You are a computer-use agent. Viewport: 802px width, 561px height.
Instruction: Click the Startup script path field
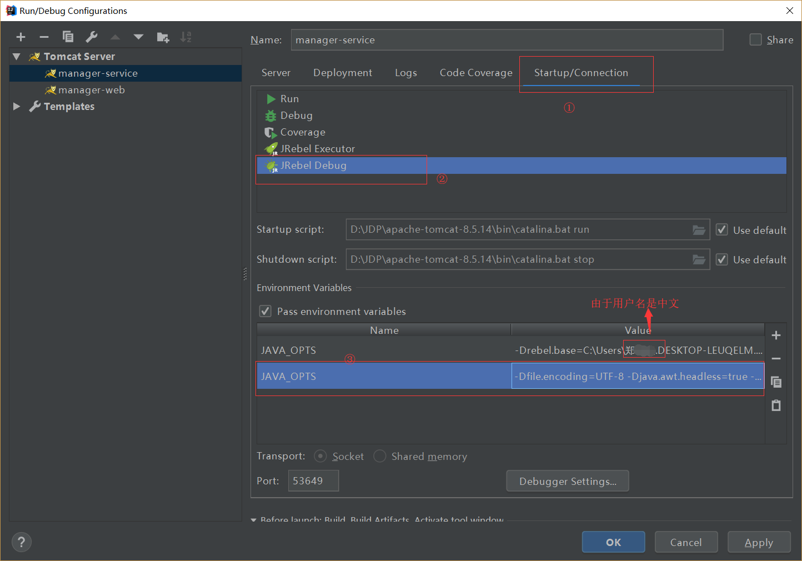tap(528, 229)
